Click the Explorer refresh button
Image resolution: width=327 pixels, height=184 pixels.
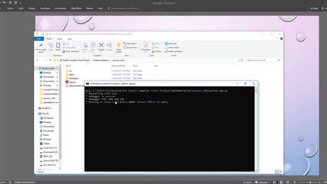click(x=242, y=60)
